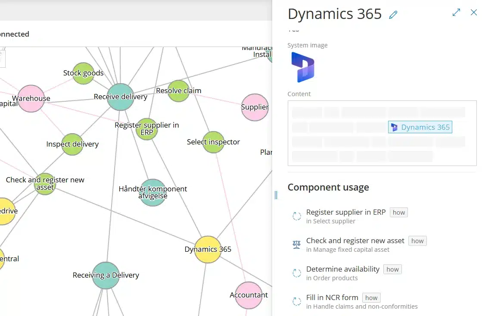Click process icon beside Register supplier in ERP
This screenshot has width=482, height=316.
point(297,216)
